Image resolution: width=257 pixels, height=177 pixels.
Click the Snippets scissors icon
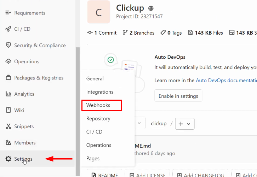[8, 126]
